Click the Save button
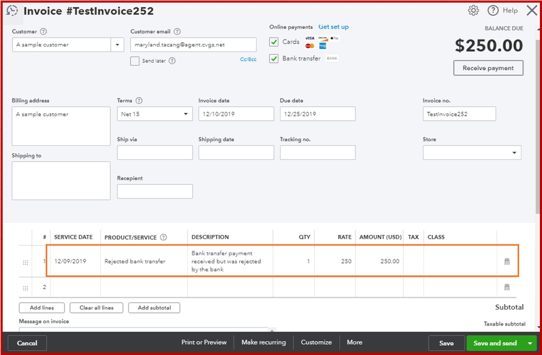The image size is (542, 355). tap(447, 343)
